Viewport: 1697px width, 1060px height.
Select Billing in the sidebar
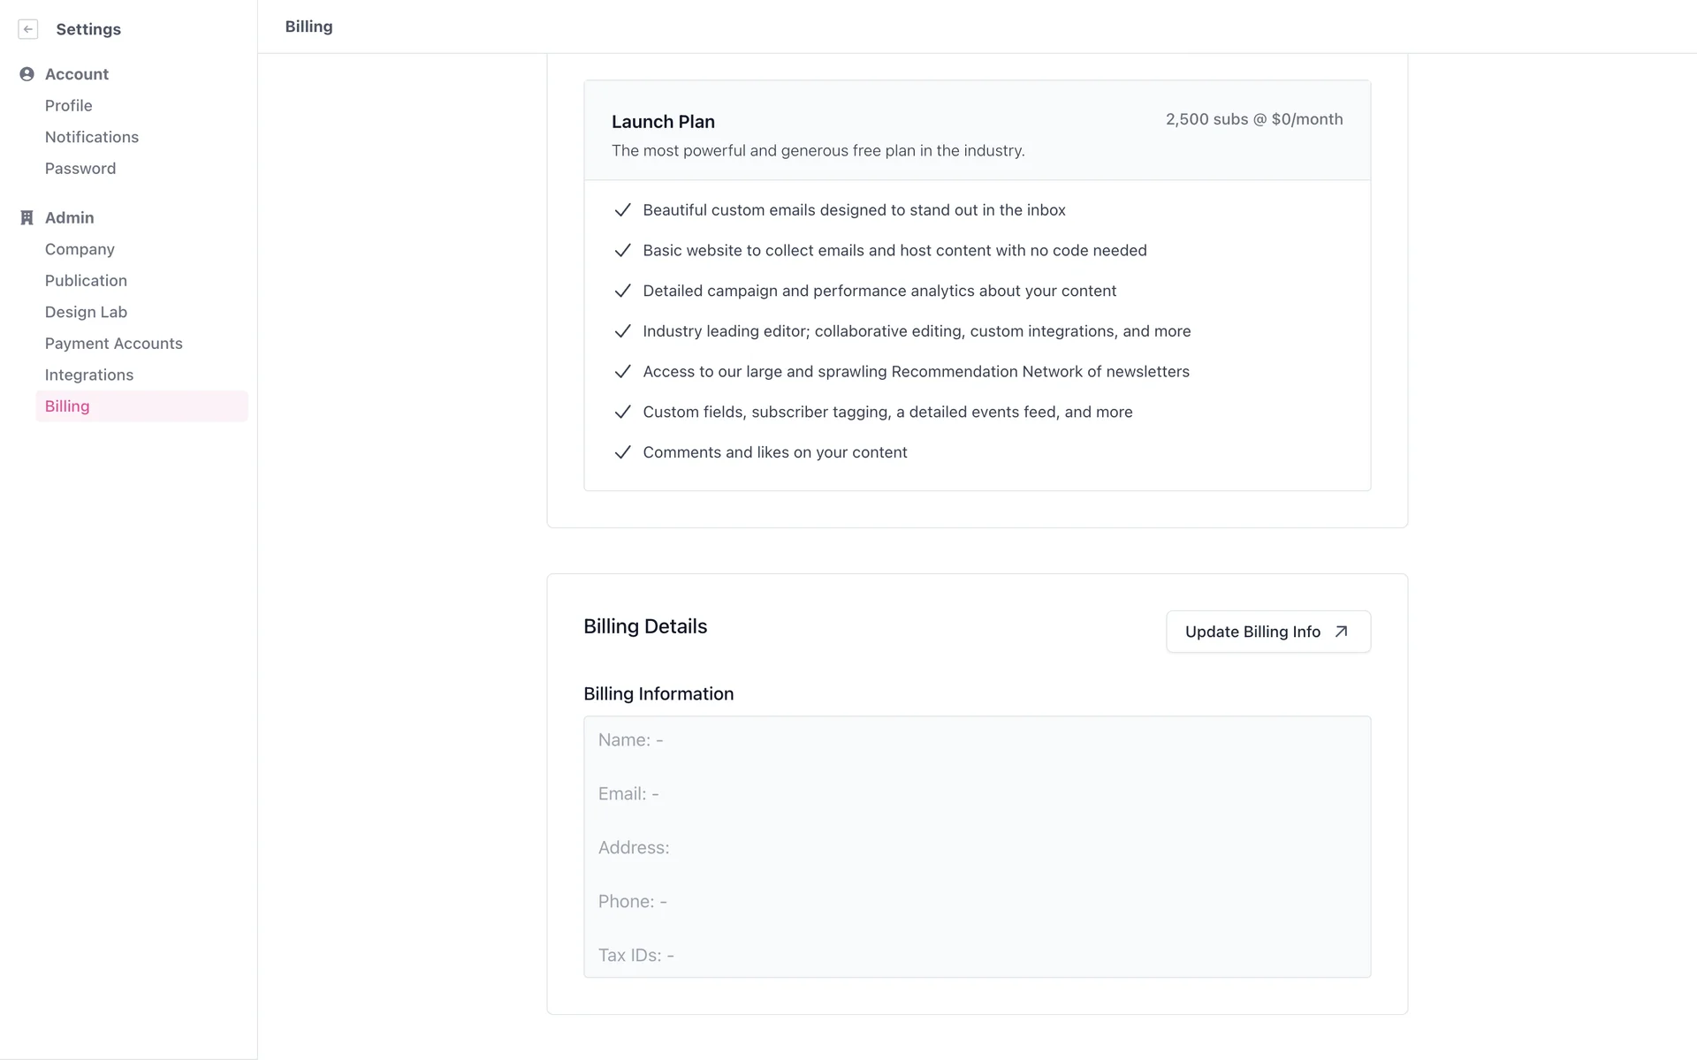pos(67,406)
